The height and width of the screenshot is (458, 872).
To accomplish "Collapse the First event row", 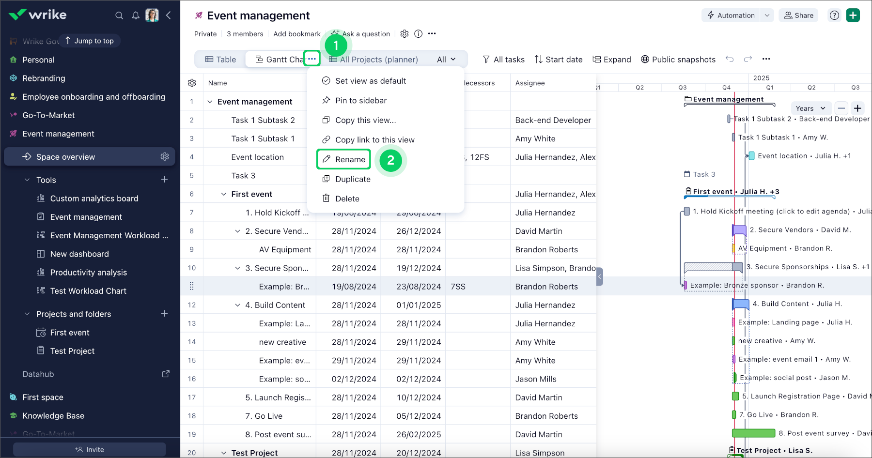I will click(x=224, y=194).
